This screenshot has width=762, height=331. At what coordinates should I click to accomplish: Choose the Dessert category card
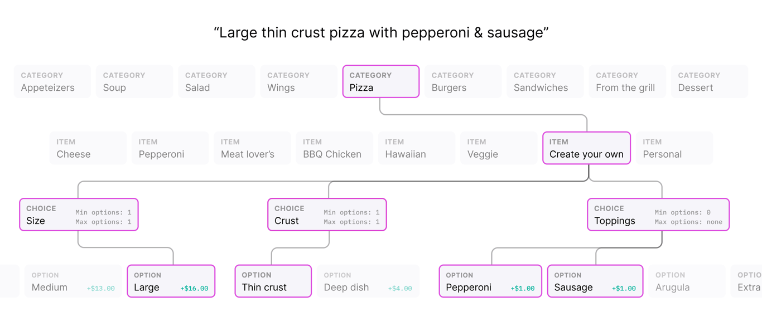pos(709,81)
